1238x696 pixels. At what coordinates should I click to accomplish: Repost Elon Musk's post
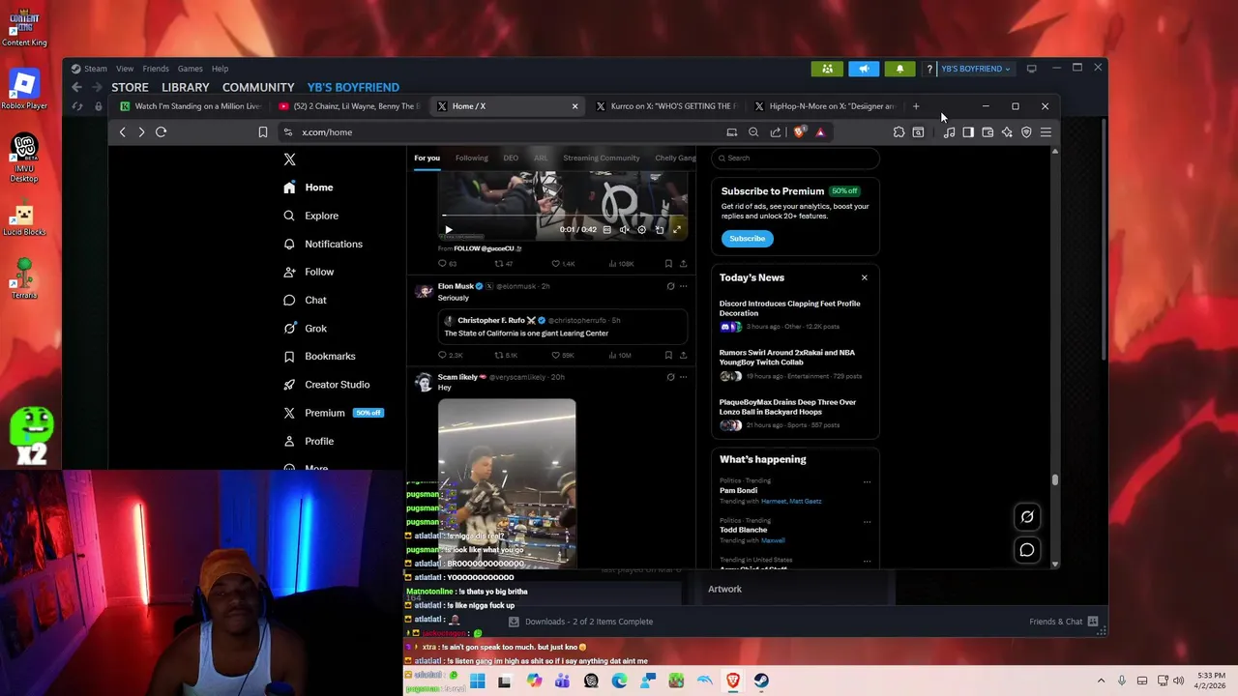point(499,356)
